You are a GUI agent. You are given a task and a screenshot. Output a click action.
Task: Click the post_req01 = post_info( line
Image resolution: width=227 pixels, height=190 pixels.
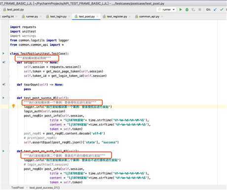point(54,115)
